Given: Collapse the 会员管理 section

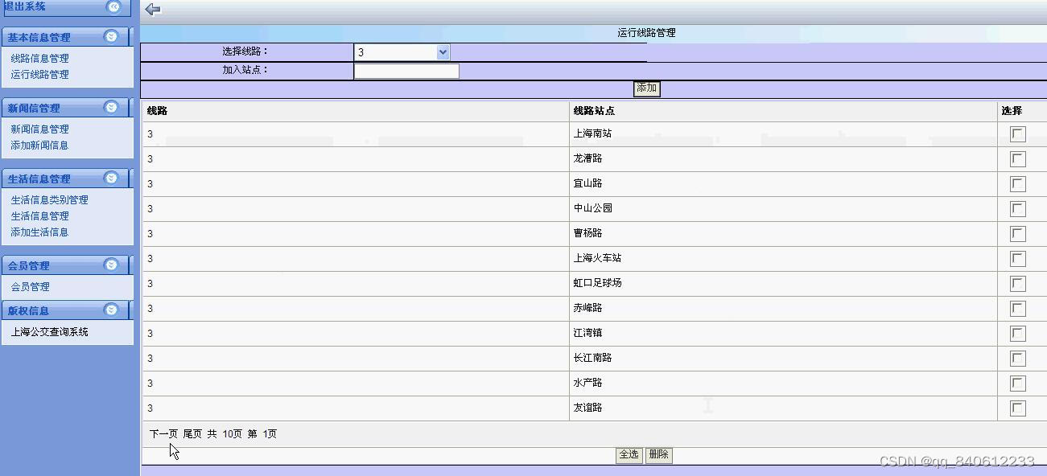Looking at the screenshot, I should (111, 265).
